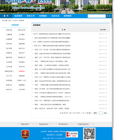Open the 黑龙江省公共文化设施管理规定 解读 article
This screenshot has height=140, width=114.
[50, 104]
